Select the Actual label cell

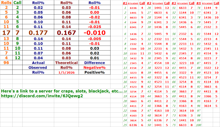38,63
